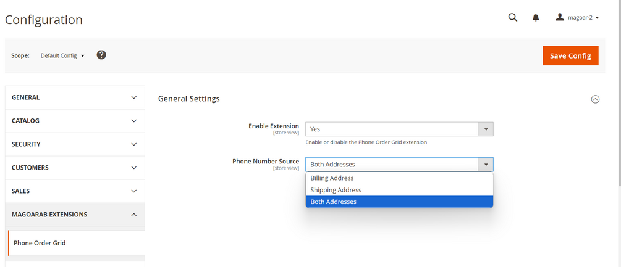
Task: Open the Phone Order Grid section
Action: coord(40,243)
